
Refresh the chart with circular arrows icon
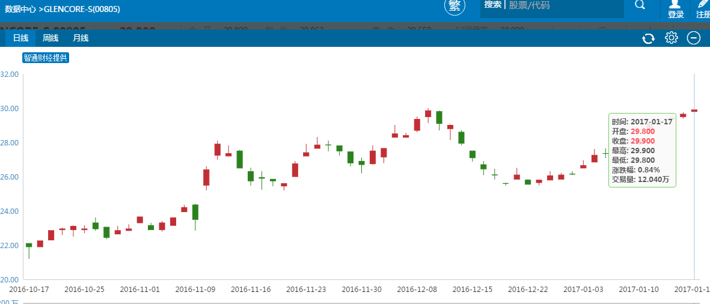[x=648, y=38]
